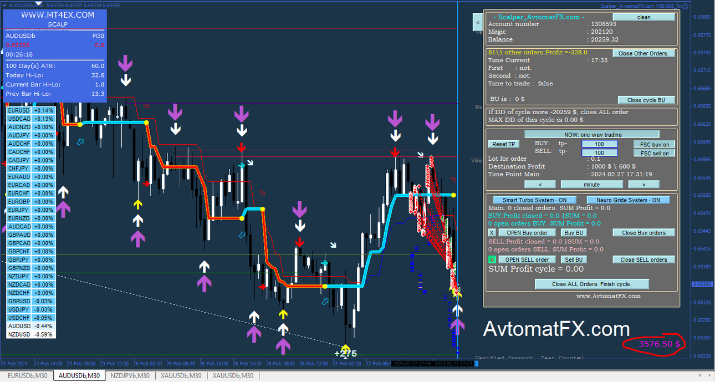Toggle Smart Turbo System - ON
The width and height of the screenshot is (715, 382).
(534, 200)
